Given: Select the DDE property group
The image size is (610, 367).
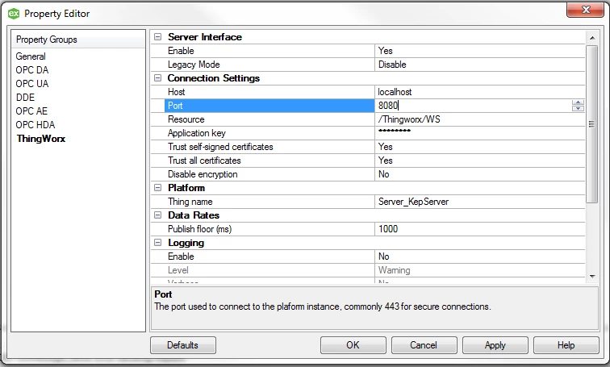Looking at the screenshot, I should 25,97.
